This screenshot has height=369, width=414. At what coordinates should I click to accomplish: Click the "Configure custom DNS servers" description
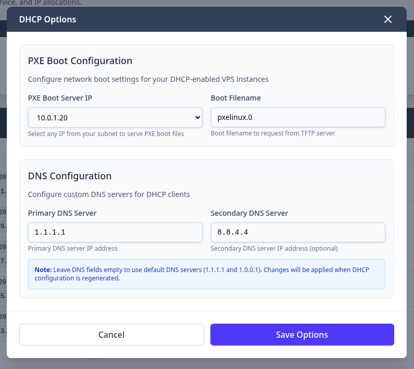[x=108, y=194]
